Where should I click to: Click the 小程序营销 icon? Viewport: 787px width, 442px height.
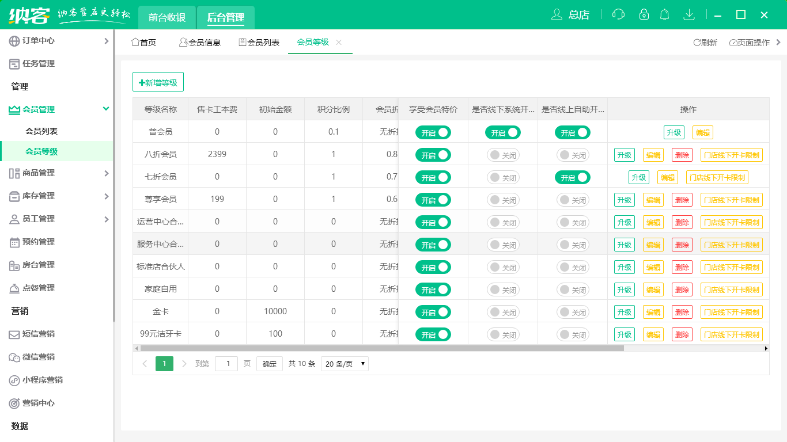[x=14, y=380]
